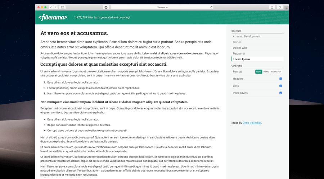The height and width of the screenshot is (179, 324).
Task: Uncheck the Inline Styles checkbox
Action: (280, 93)
